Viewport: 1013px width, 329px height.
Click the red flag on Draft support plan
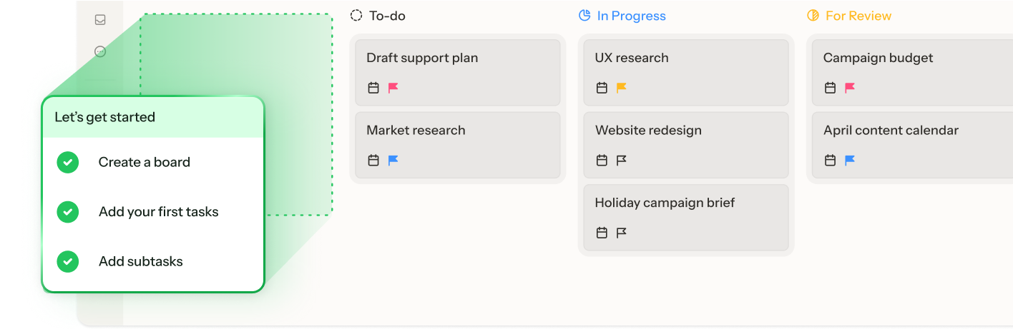coord(393,88)
